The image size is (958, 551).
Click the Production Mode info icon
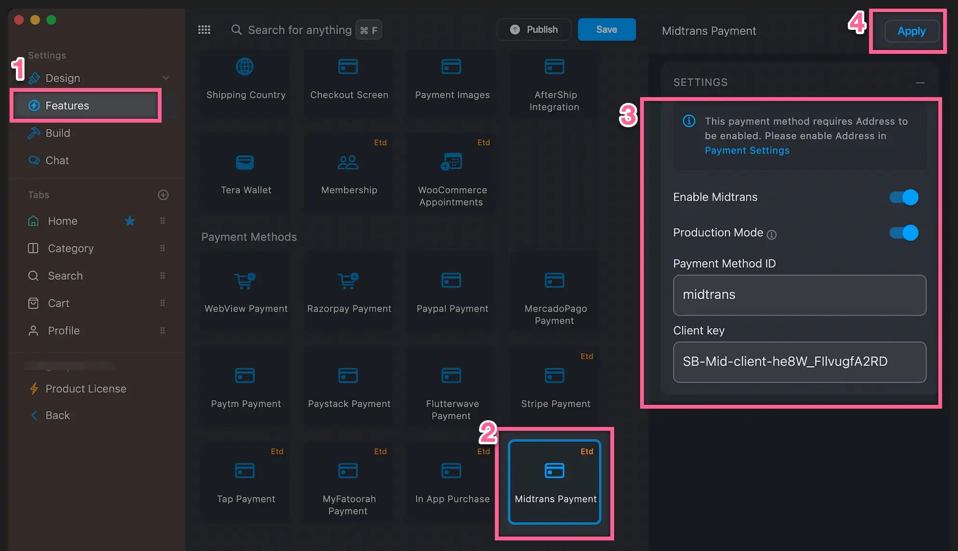771,235
